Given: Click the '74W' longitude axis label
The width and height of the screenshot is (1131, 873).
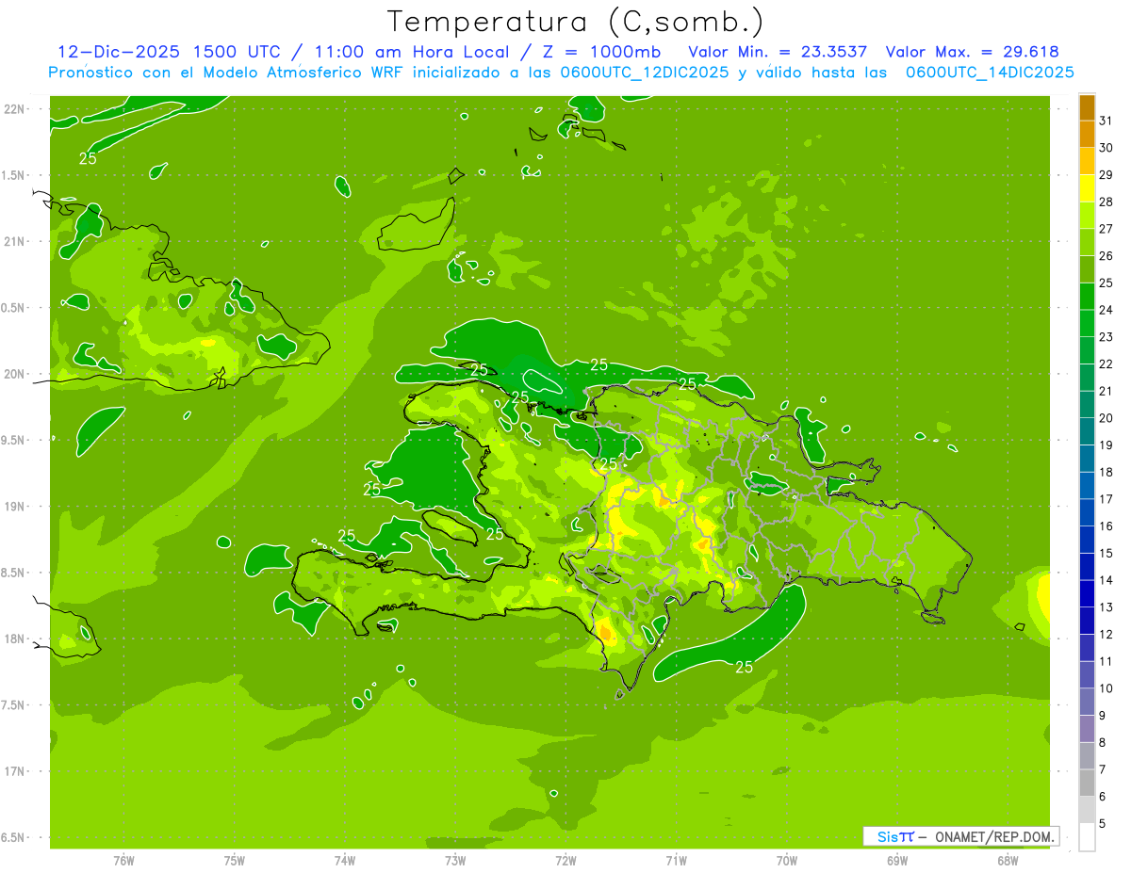Looking at the screenshot, I should [344, 861].
